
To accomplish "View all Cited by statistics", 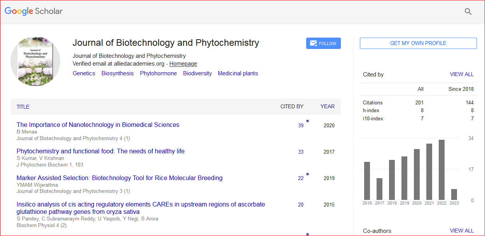I will [462, 74].
